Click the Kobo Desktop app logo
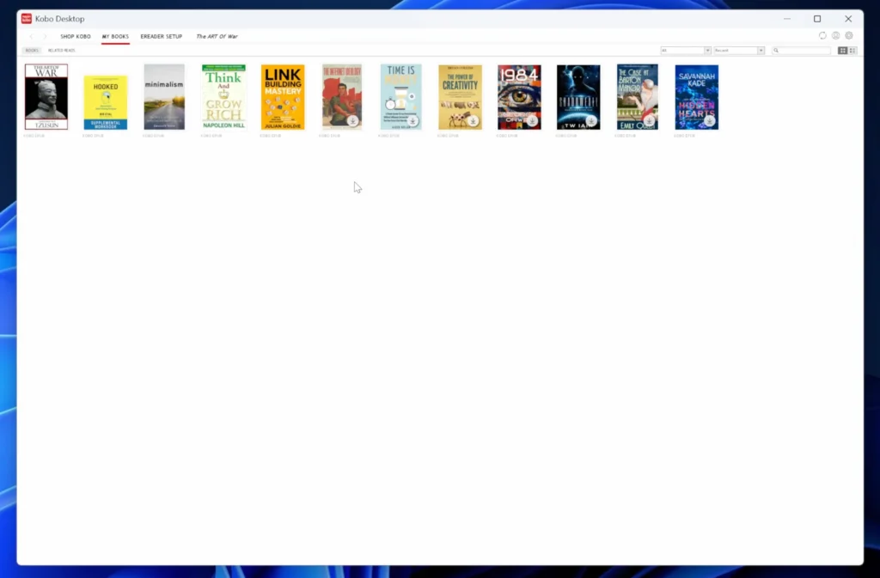The height and width of the screenshot is (578, 880). pos(27,19)
